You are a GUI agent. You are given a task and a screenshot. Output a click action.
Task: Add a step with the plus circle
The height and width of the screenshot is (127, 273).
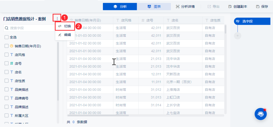[238, 36]
